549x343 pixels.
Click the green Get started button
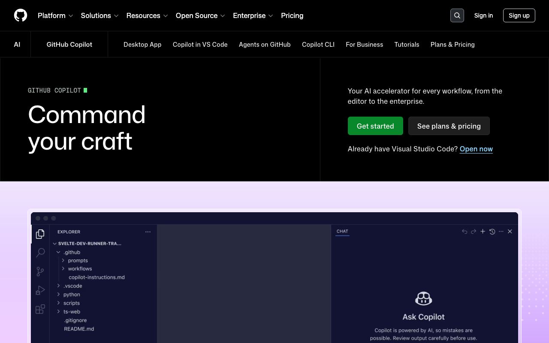375,126
